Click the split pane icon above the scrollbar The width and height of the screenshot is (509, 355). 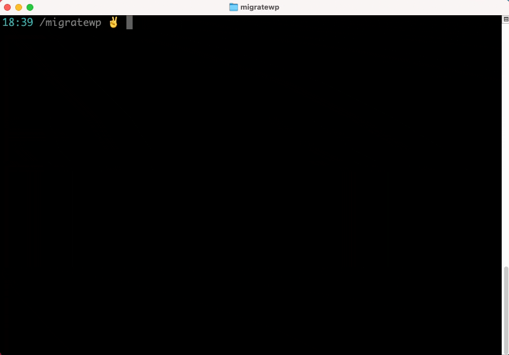click(506, 20)
